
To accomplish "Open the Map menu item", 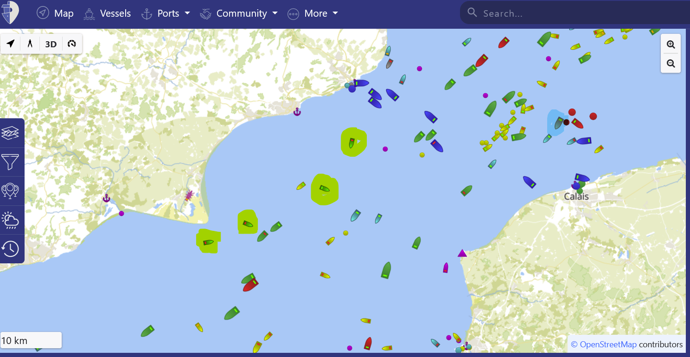I will point(55,13).
